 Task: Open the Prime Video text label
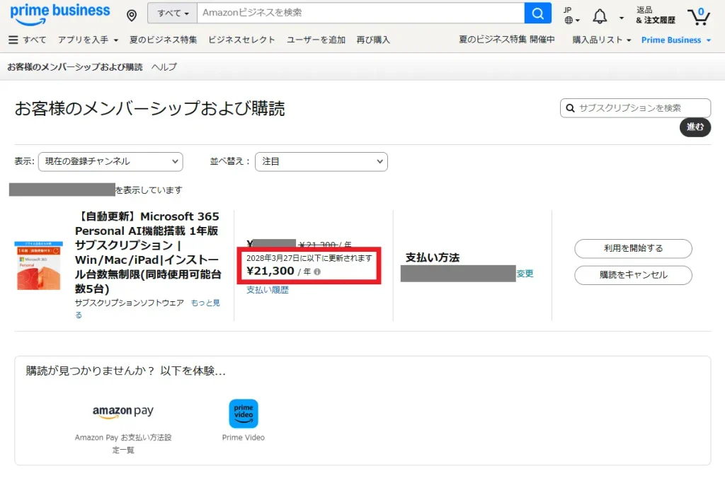[244, 437]
